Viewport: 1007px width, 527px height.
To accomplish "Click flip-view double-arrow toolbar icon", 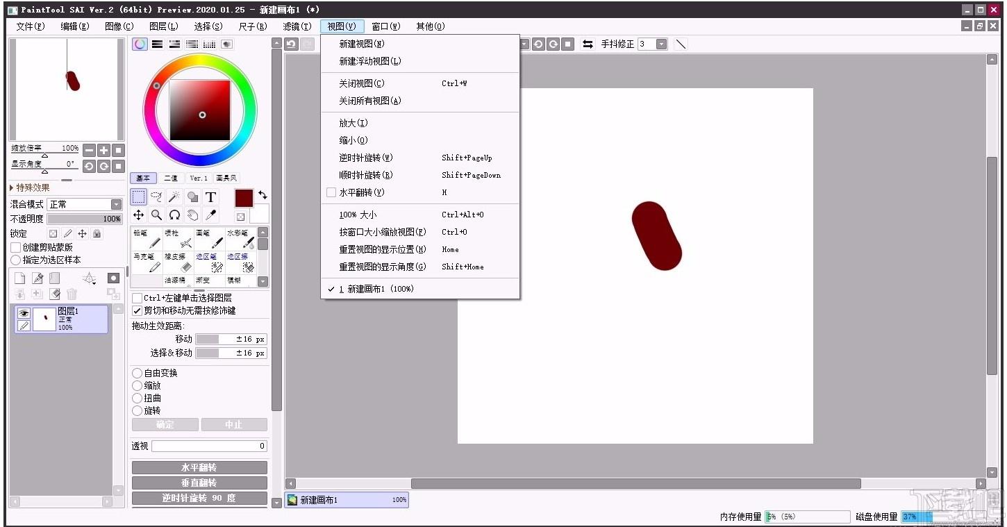I will click(x=588, y=44).
